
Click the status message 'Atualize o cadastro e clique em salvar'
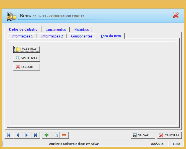point(74,144)
